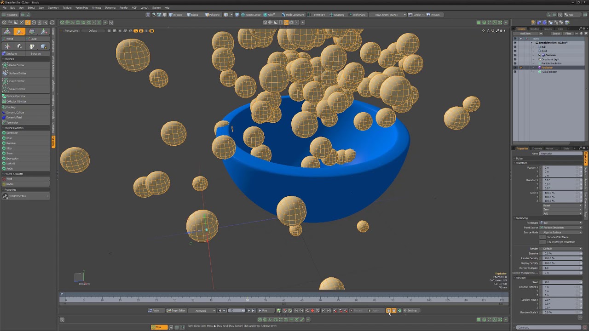Switch to Polygons selection mode

(213, 15)
